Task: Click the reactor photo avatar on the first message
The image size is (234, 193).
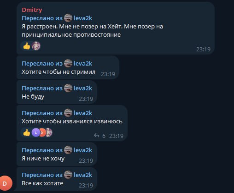Action: click(36, 46)
